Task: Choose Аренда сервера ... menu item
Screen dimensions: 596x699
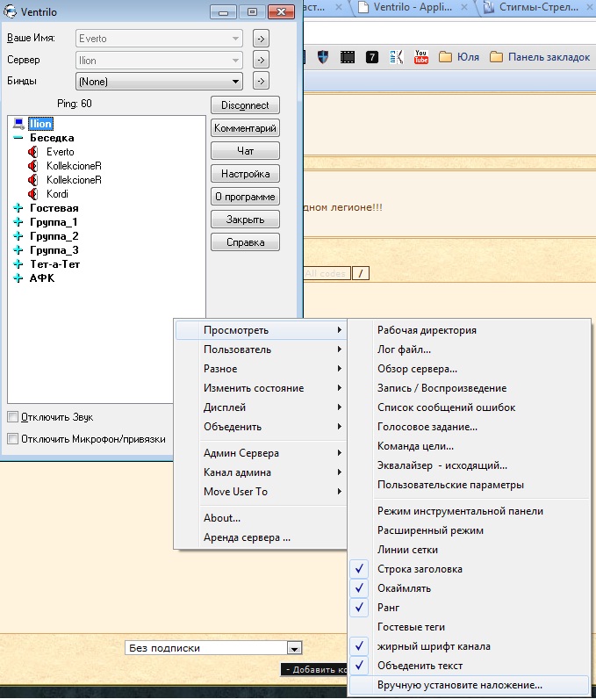Action: 261,537
